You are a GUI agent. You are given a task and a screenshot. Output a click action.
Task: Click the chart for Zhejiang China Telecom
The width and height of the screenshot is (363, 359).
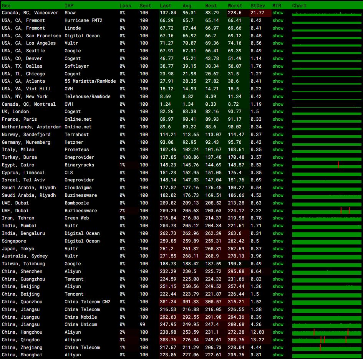click(327, 347)
